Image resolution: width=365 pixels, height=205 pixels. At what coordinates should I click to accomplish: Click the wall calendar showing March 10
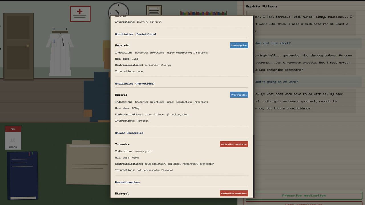(x=13, y=138)
